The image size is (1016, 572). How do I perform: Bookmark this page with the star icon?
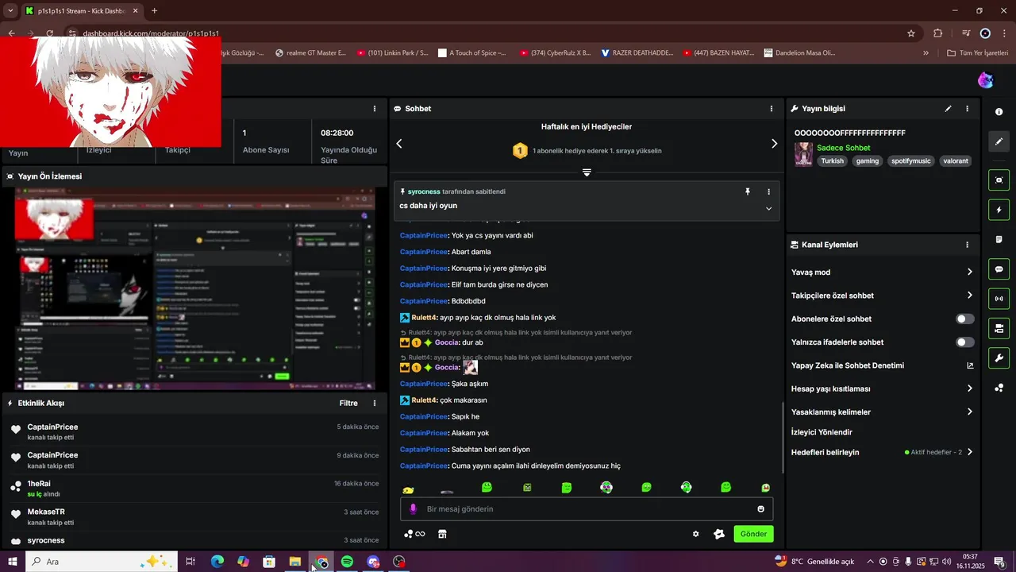tap(911, 33)
